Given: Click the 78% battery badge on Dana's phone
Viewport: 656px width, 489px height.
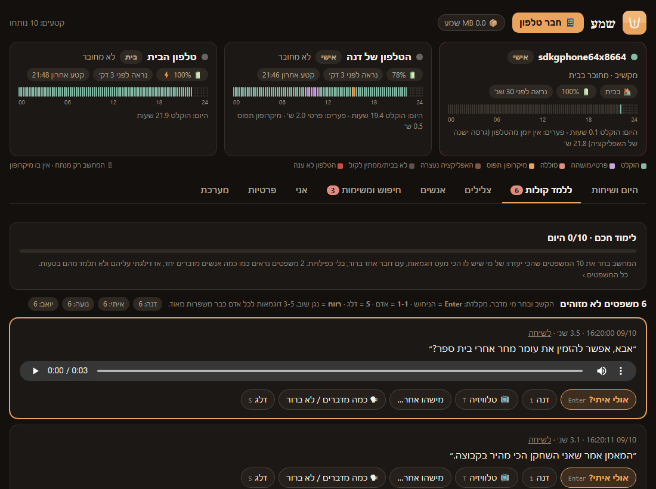Looking at the screenshot, I should coord(404,75).
